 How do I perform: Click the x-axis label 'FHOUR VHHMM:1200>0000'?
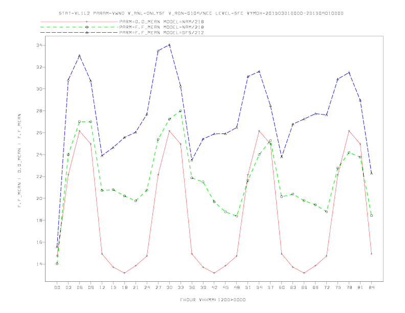[x=213, y=300]
